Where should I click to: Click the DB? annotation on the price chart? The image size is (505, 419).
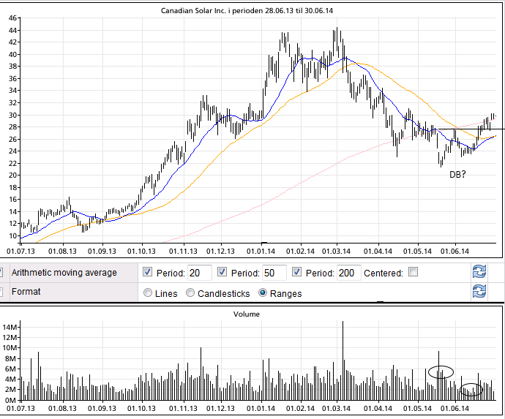460,175
